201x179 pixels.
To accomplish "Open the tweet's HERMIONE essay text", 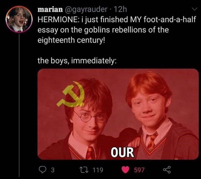I will [x=117, y=30].
